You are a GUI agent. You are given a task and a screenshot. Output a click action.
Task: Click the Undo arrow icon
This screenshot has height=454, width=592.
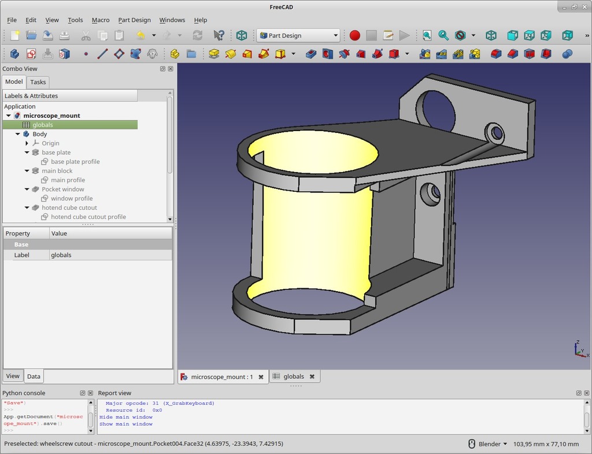click(x=141, y=35)
